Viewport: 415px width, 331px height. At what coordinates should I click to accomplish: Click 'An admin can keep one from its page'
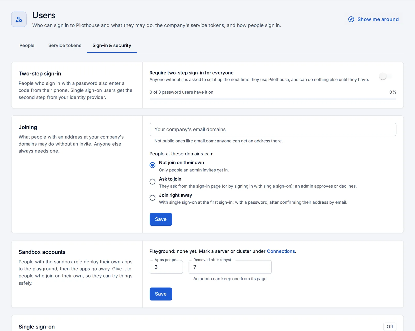(230, 279)
